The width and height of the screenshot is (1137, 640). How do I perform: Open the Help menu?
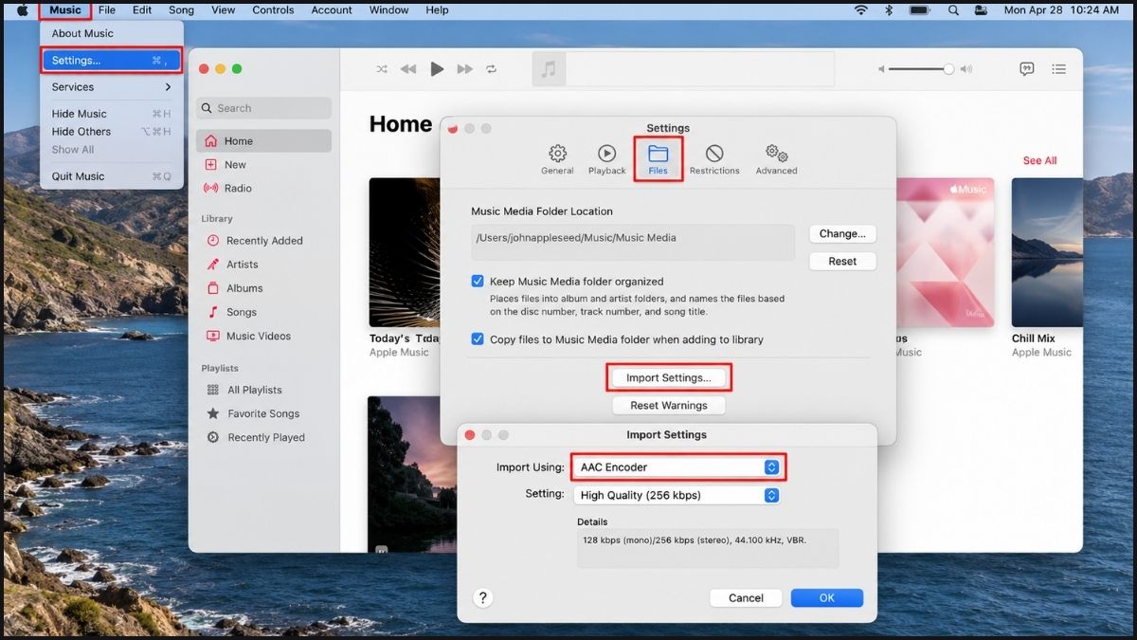[x=437, y=9]
